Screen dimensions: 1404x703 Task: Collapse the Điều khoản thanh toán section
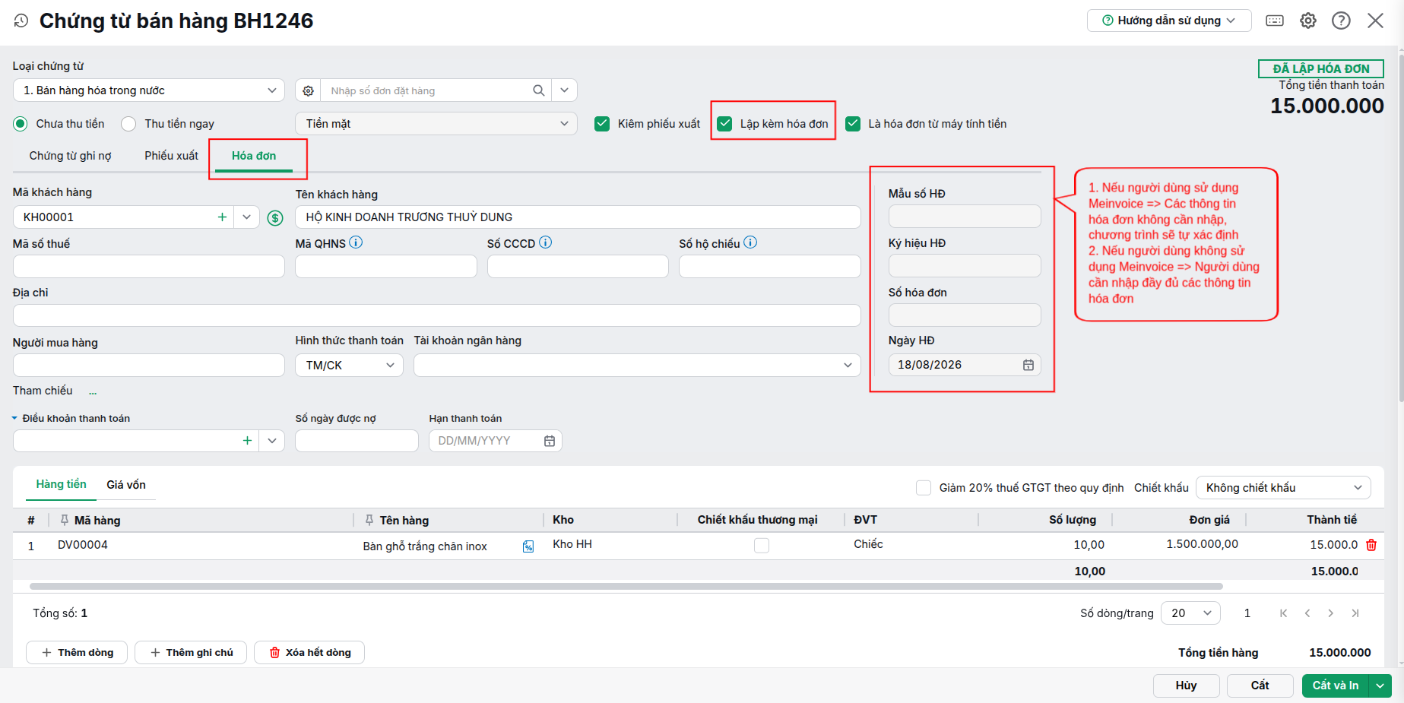14,418
